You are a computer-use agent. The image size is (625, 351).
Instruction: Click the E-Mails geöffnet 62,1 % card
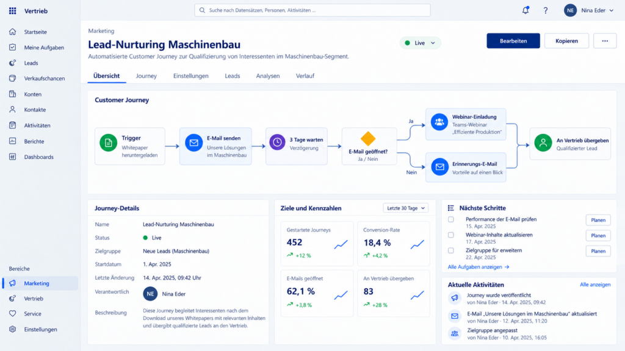317,293
